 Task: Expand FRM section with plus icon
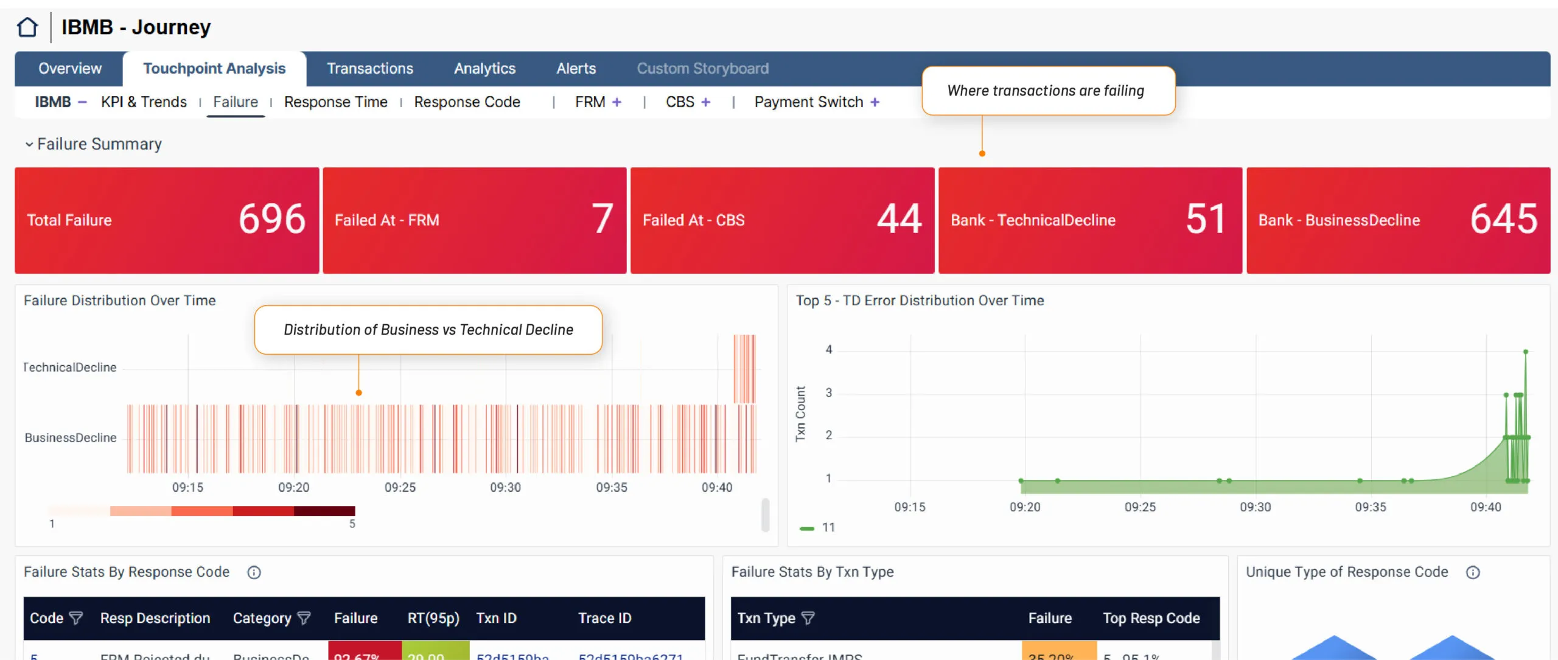(617, 102)
